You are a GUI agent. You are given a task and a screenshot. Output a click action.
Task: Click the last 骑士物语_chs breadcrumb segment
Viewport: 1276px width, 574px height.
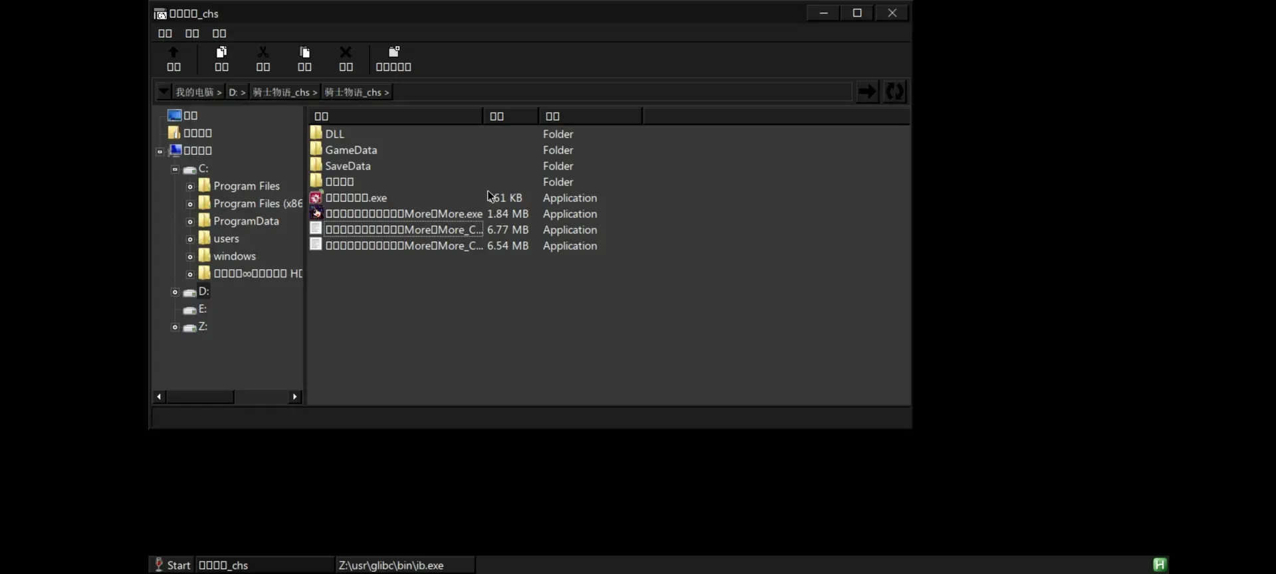tap(357, 92)
